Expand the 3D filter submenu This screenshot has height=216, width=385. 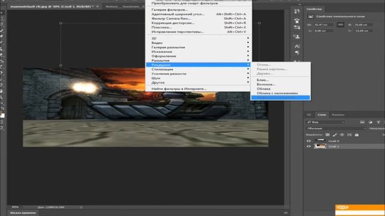tap(199, 38)
